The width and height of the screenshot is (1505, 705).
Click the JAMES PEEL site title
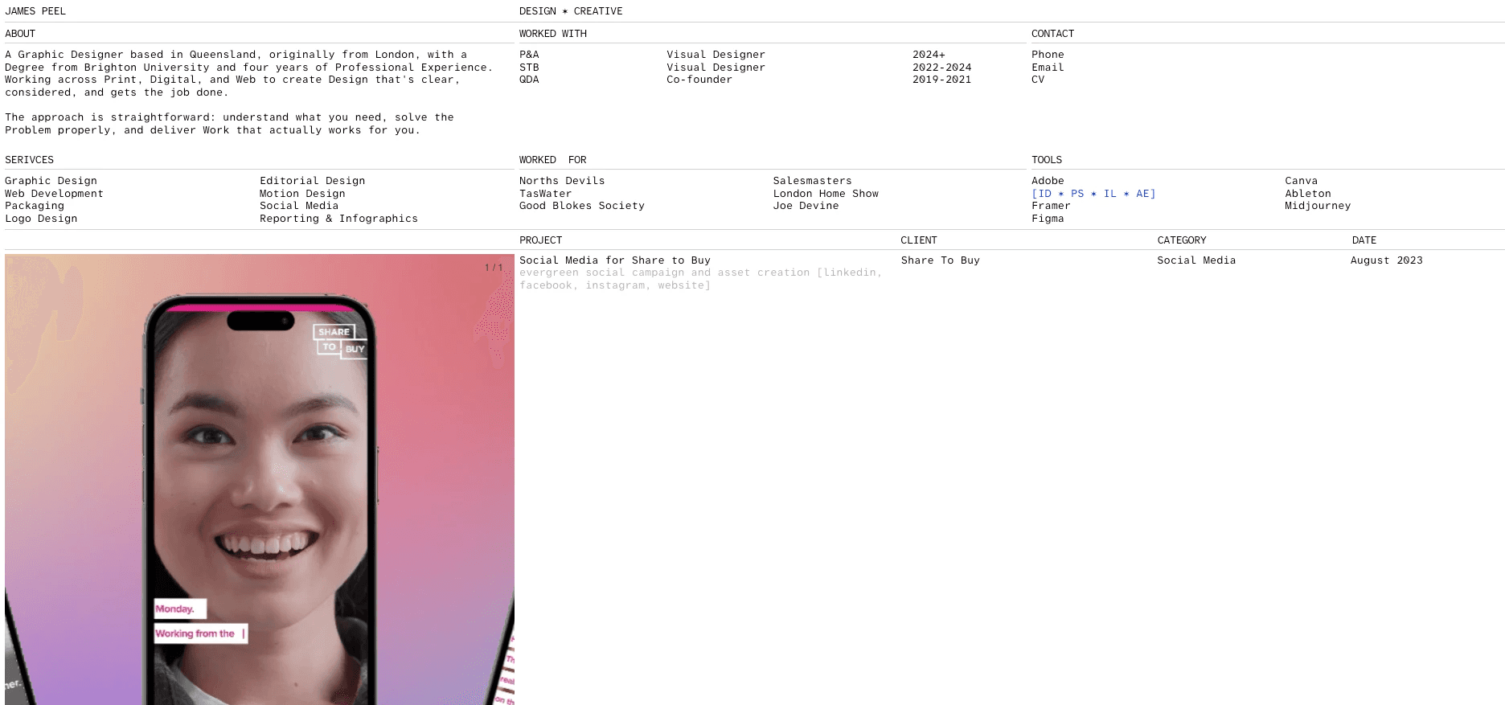click(x=35, y=11)
